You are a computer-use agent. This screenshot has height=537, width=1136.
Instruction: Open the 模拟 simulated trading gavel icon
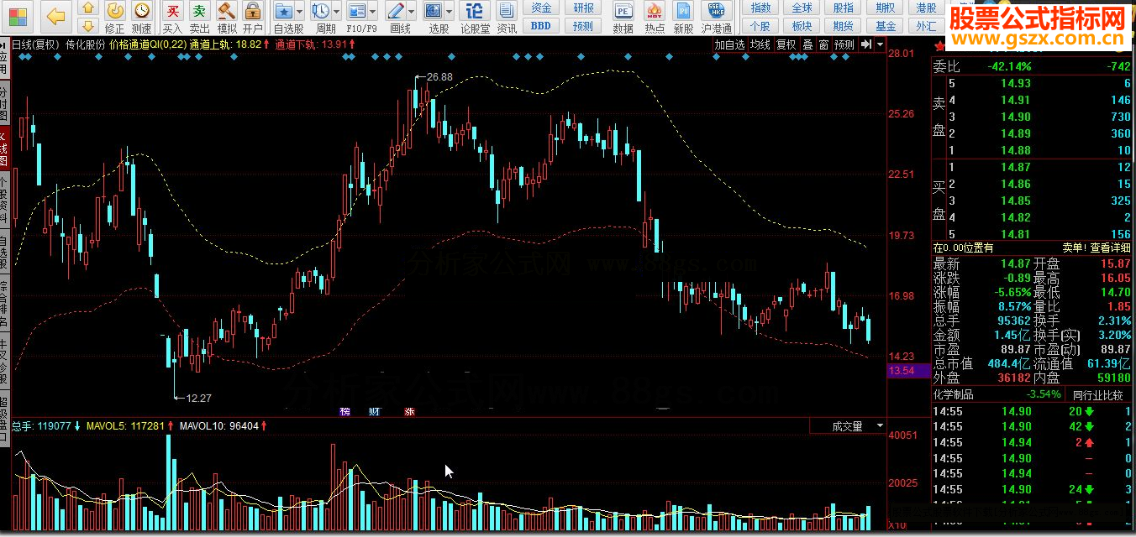[x=226, y=11]
